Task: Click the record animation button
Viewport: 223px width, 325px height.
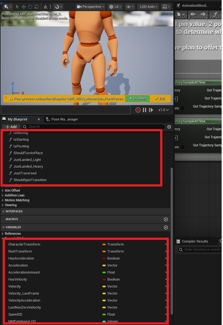Action: (138, 110)
